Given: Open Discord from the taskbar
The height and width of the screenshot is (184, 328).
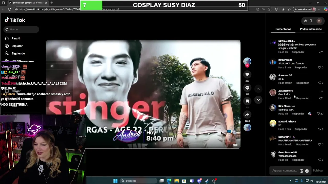Looking at the screenshot, I should coord(199,181).
